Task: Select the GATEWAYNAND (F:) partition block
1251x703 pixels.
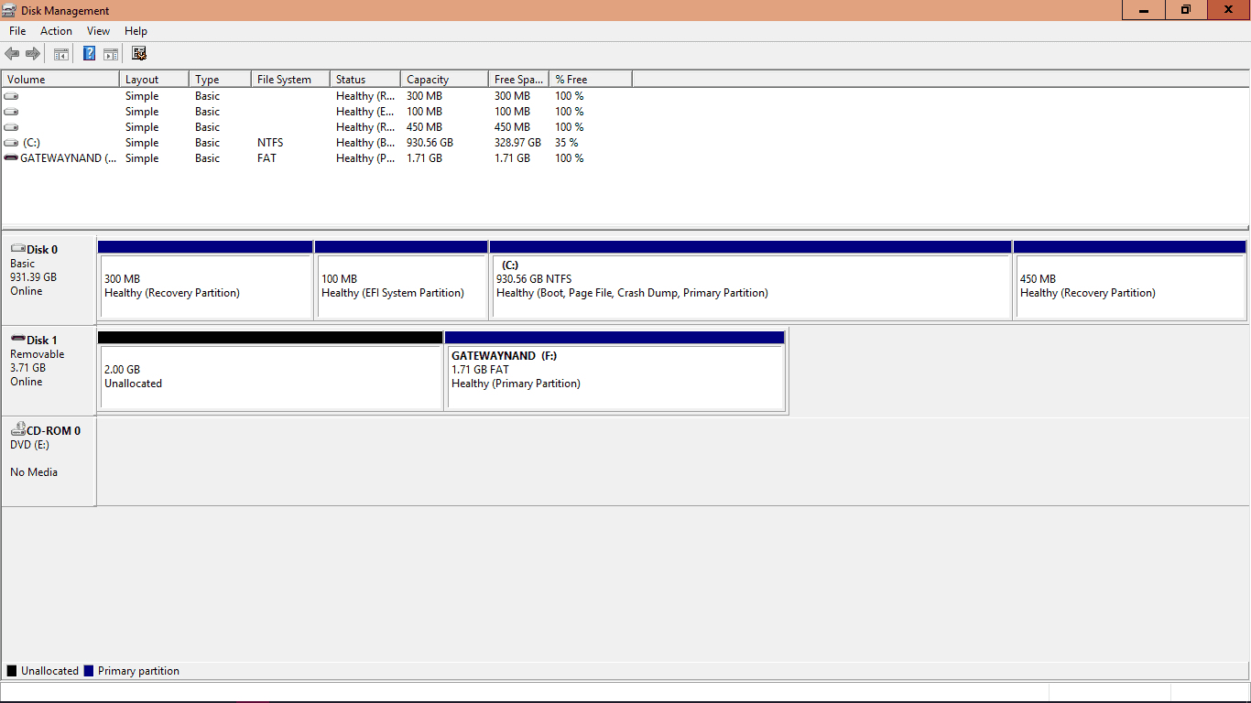Action: (615, 371)
